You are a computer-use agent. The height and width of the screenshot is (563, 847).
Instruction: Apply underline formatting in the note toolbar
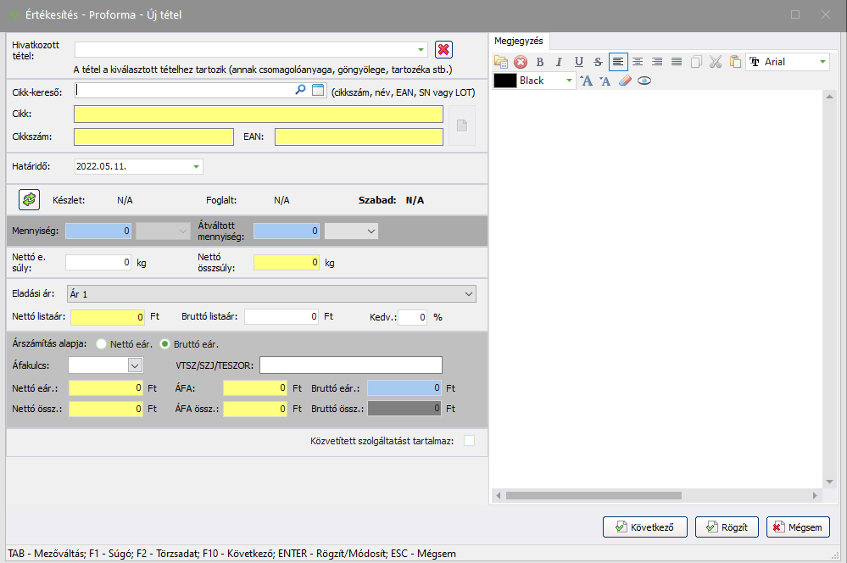pyautogui.click(x=578, y=62)
